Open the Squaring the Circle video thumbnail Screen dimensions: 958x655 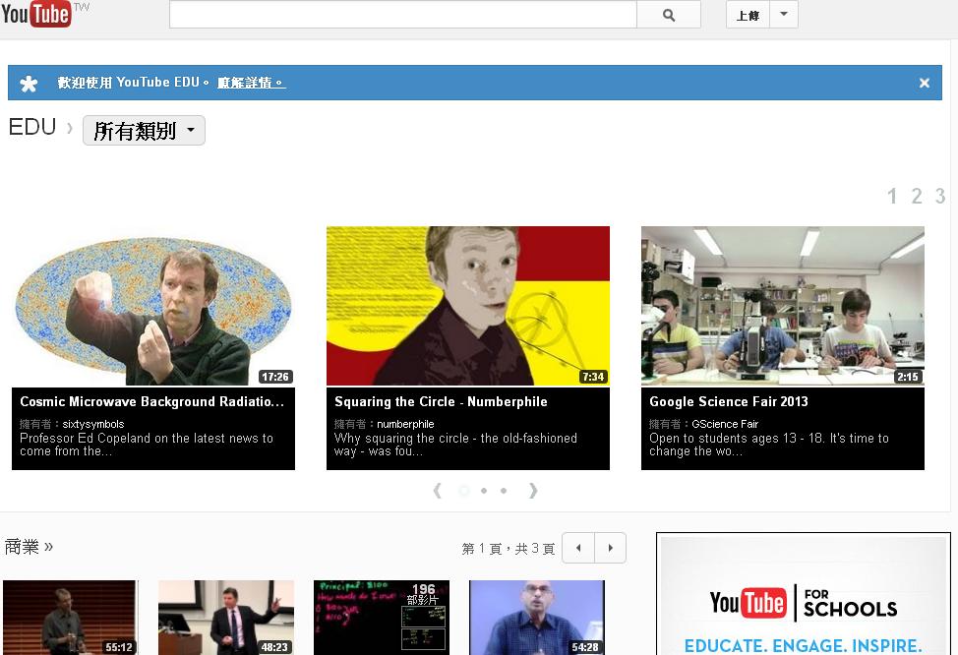[468, 306]
